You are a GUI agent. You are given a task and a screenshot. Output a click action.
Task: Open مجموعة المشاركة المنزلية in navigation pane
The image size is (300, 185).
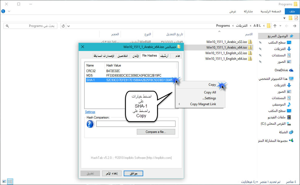pyautogui.click(x=273, y=140)
